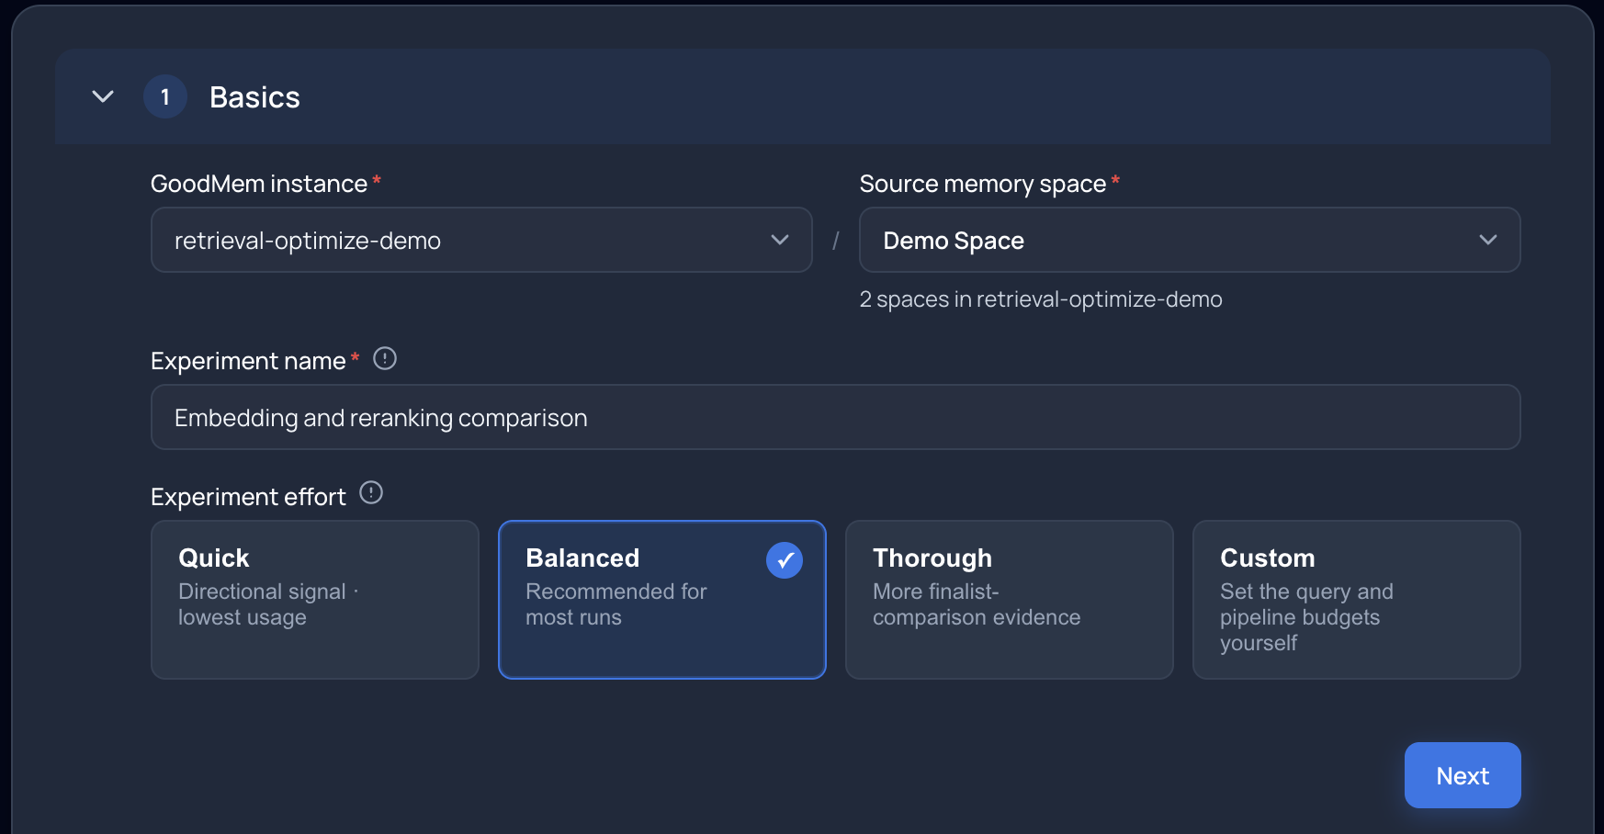This screenshot has height=834, width=1604.
Task: Open the GoodMem instance dropdown
Action: tap(481, 240)
